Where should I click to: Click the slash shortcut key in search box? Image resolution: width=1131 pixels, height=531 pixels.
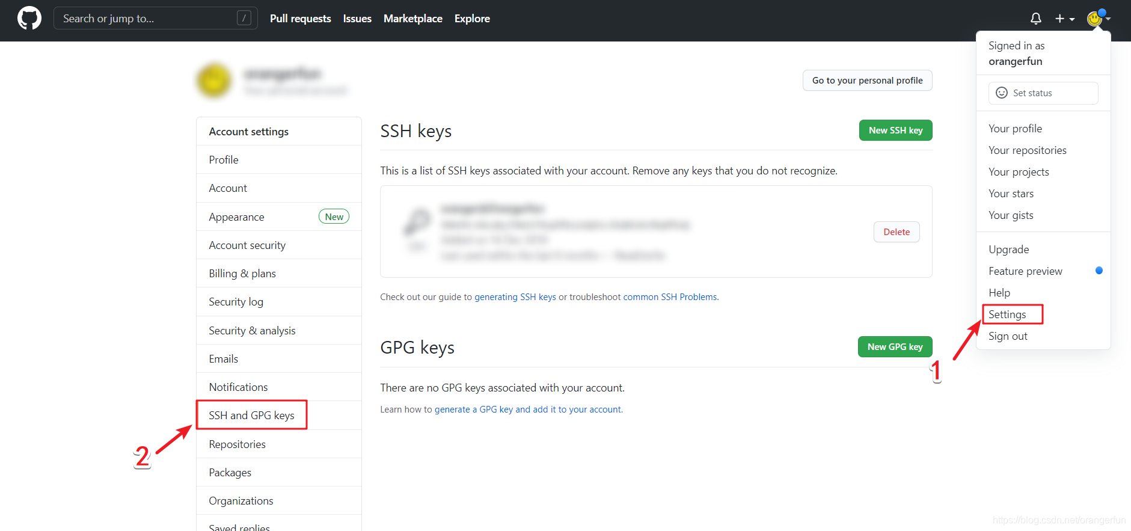(244, 18)
